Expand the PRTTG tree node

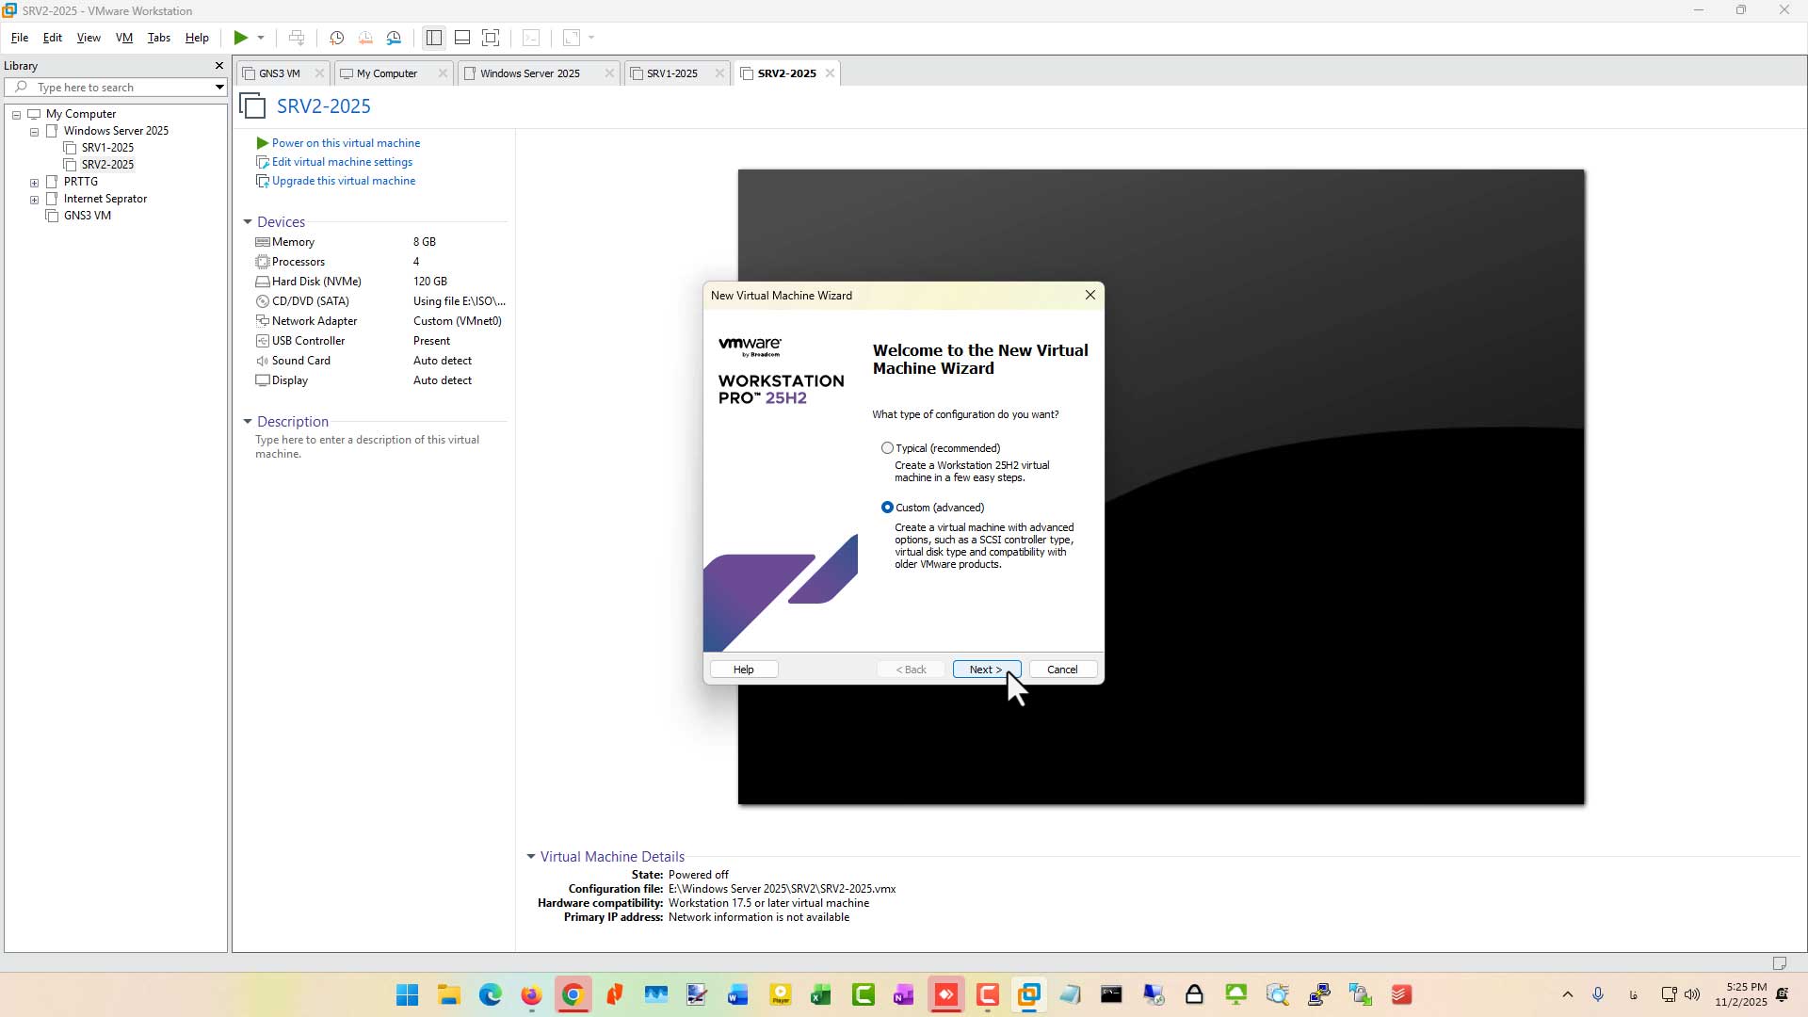click(35, 183)
